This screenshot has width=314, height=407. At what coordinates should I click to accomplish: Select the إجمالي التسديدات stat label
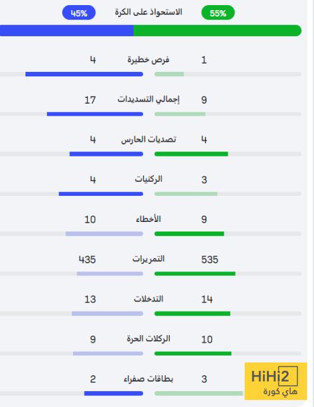tap(149, 99)
